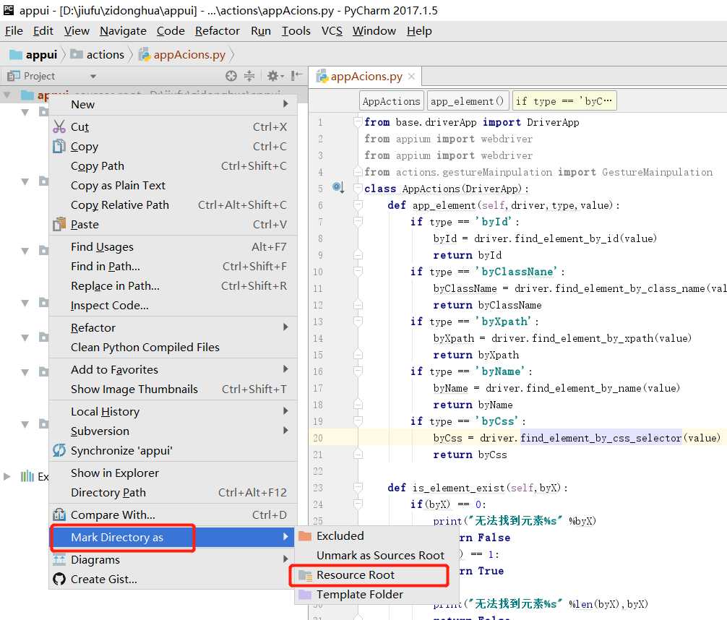The image size is (727, 620).
Task: Click the Template Folder purple icon
Action: [305, 595]
